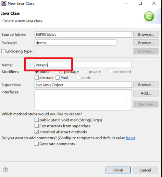Click the green Java class icon
Screen dimensions: 162x177
149,16
